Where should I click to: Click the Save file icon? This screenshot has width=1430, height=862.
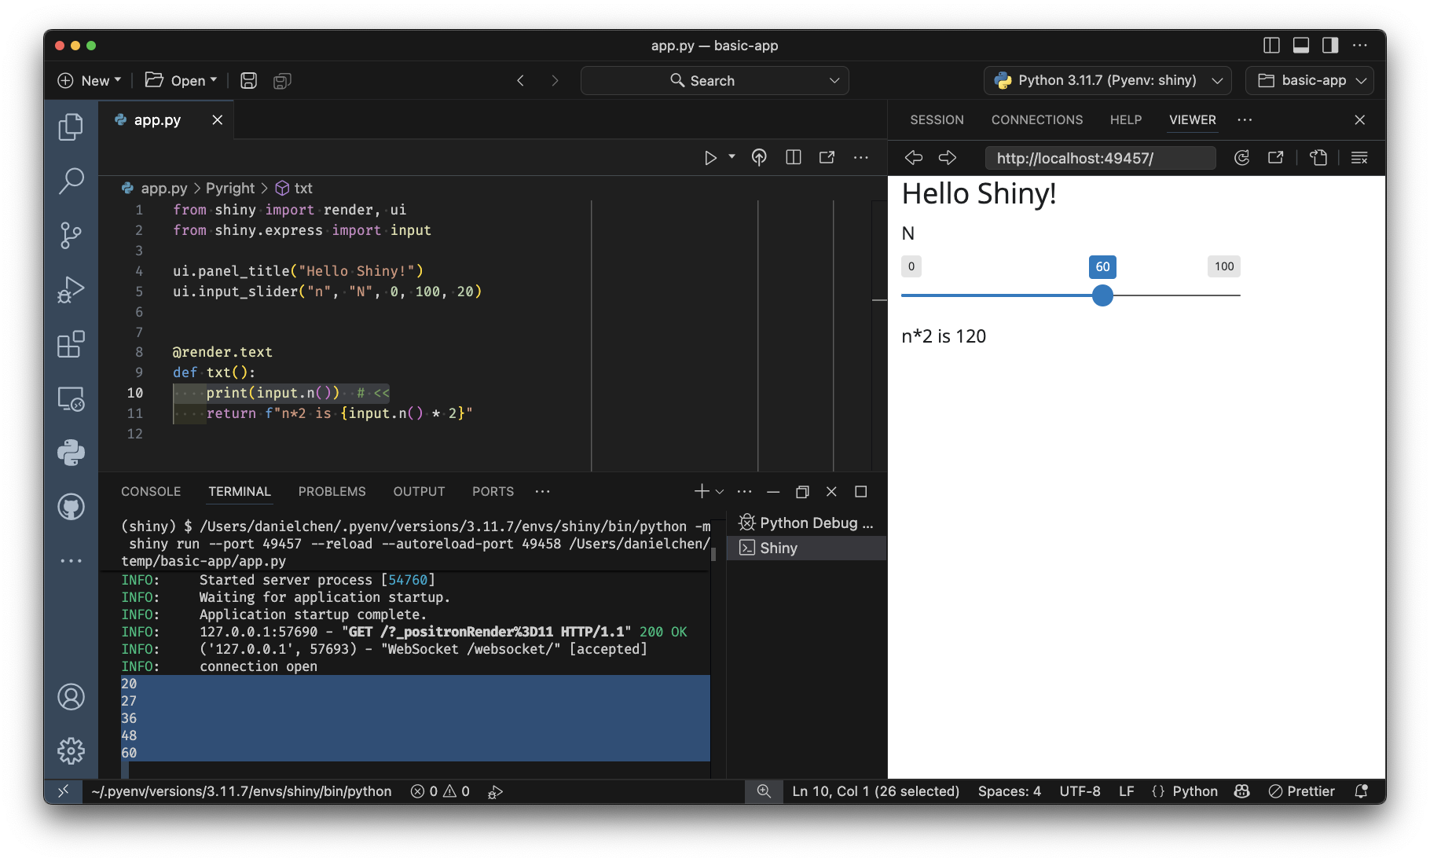(248, 80)
